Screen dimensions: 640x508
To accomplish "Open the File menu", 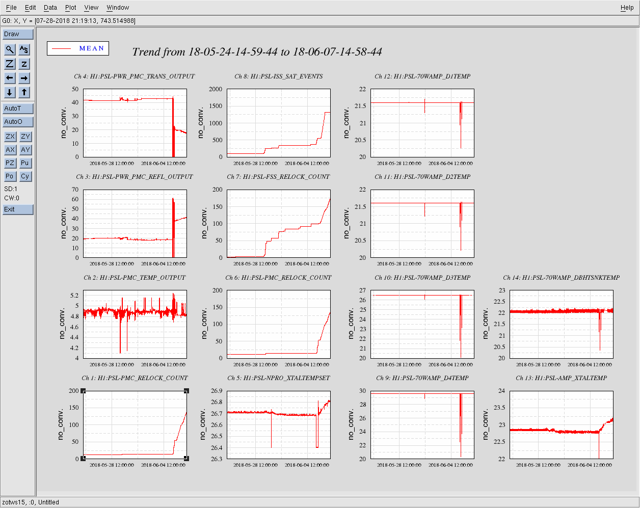I will coord(11,8).
